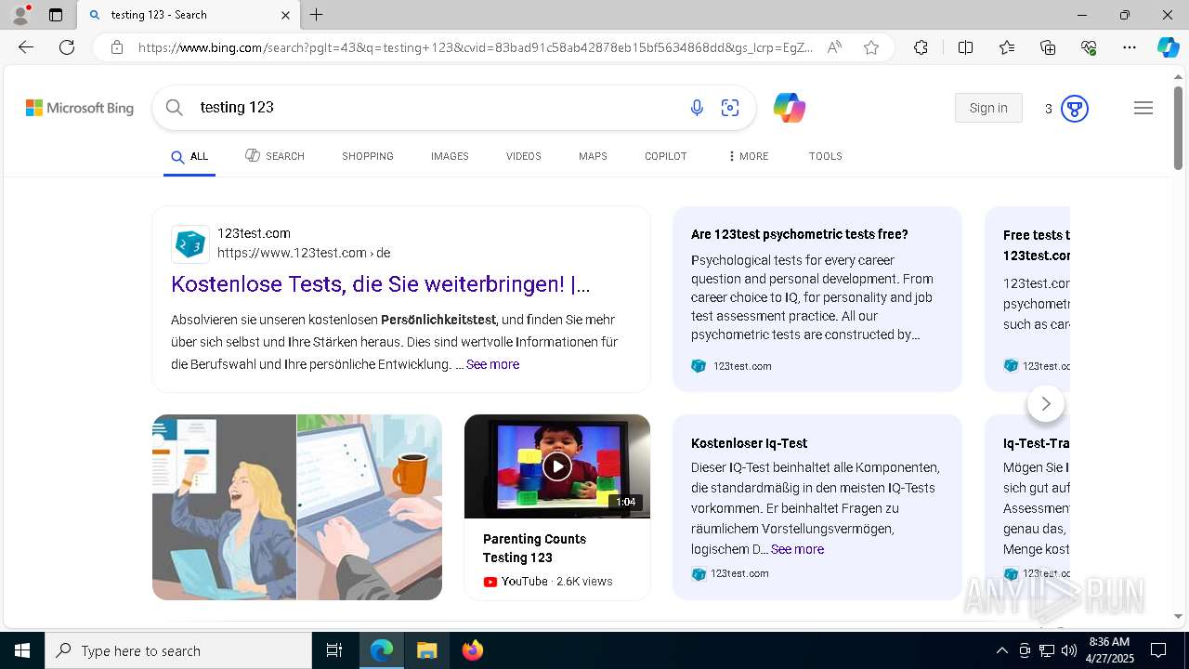1189x669 pixels.
Task: Switch to the SHOPPING tab
Action: (x=368, y=156)
